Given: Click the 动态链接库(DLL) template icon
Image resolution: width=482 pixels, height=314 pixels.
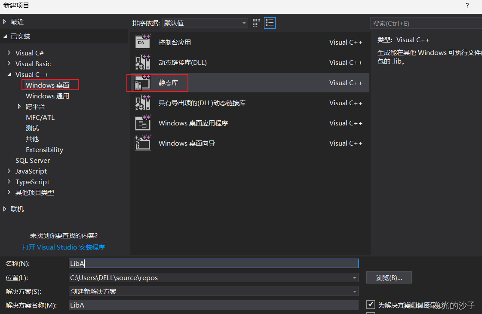Looking at the screenshot, I should tap(143, 62).
